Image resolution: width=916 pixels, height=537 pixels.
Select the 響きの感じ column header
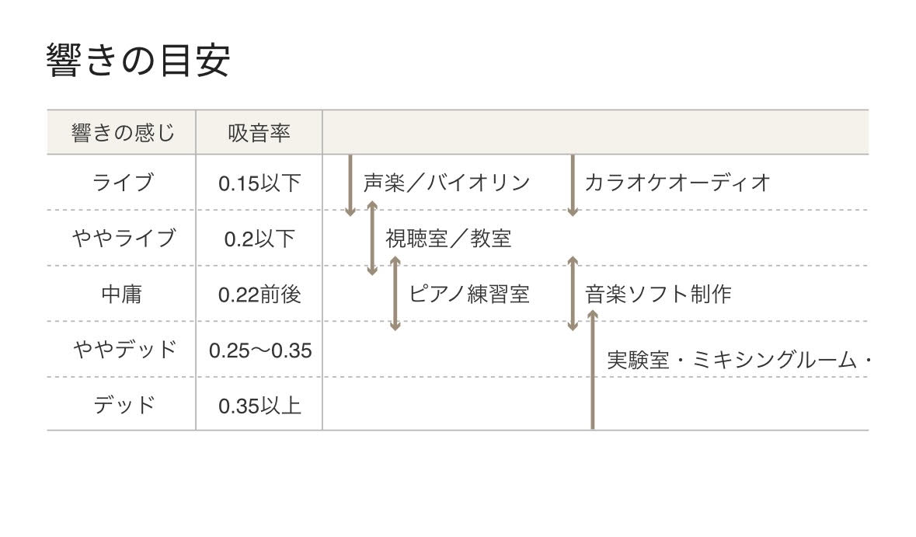pyautogui.click(x=123, y=133)
